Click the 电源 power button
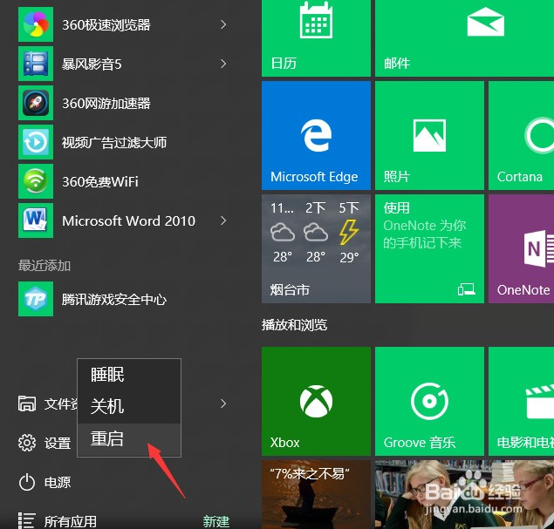The image size is (554, 529). [44, 482]
